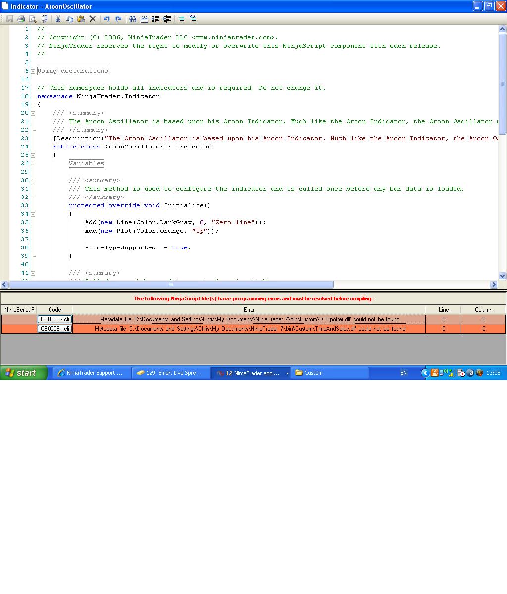Collapse the class body at line 25

33,155
